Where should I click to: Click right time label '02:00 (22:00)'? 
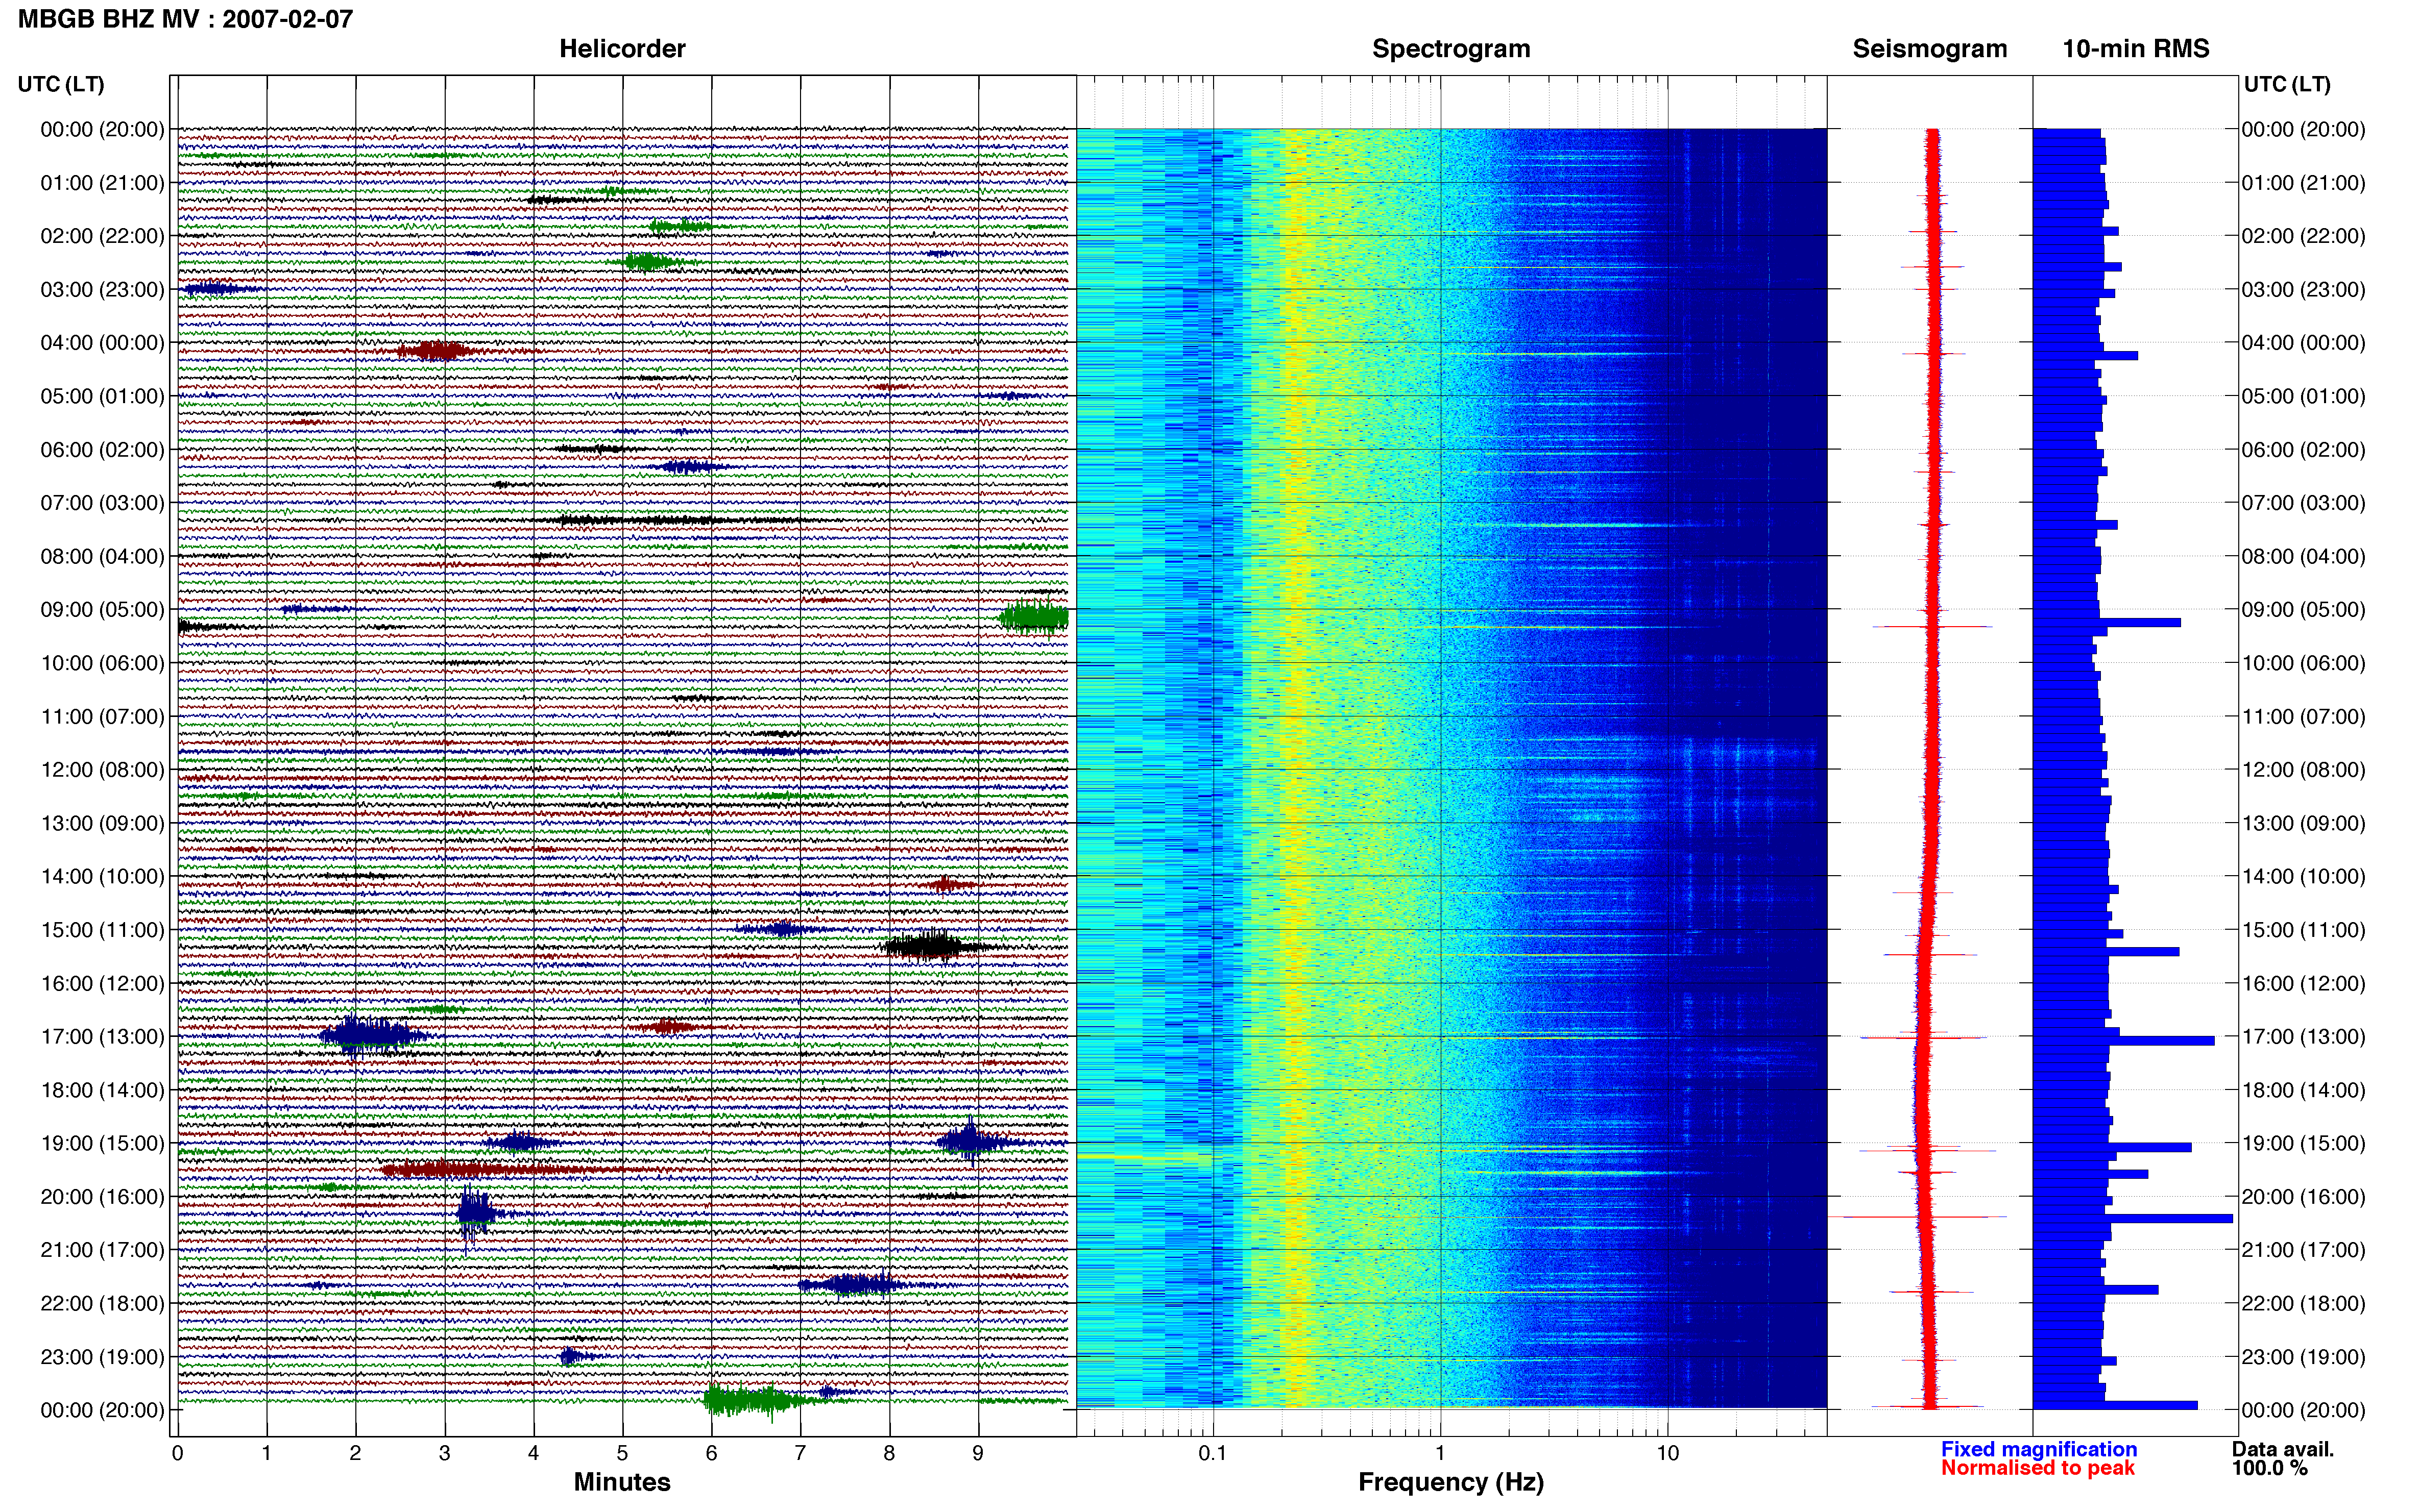[2303, 236]
